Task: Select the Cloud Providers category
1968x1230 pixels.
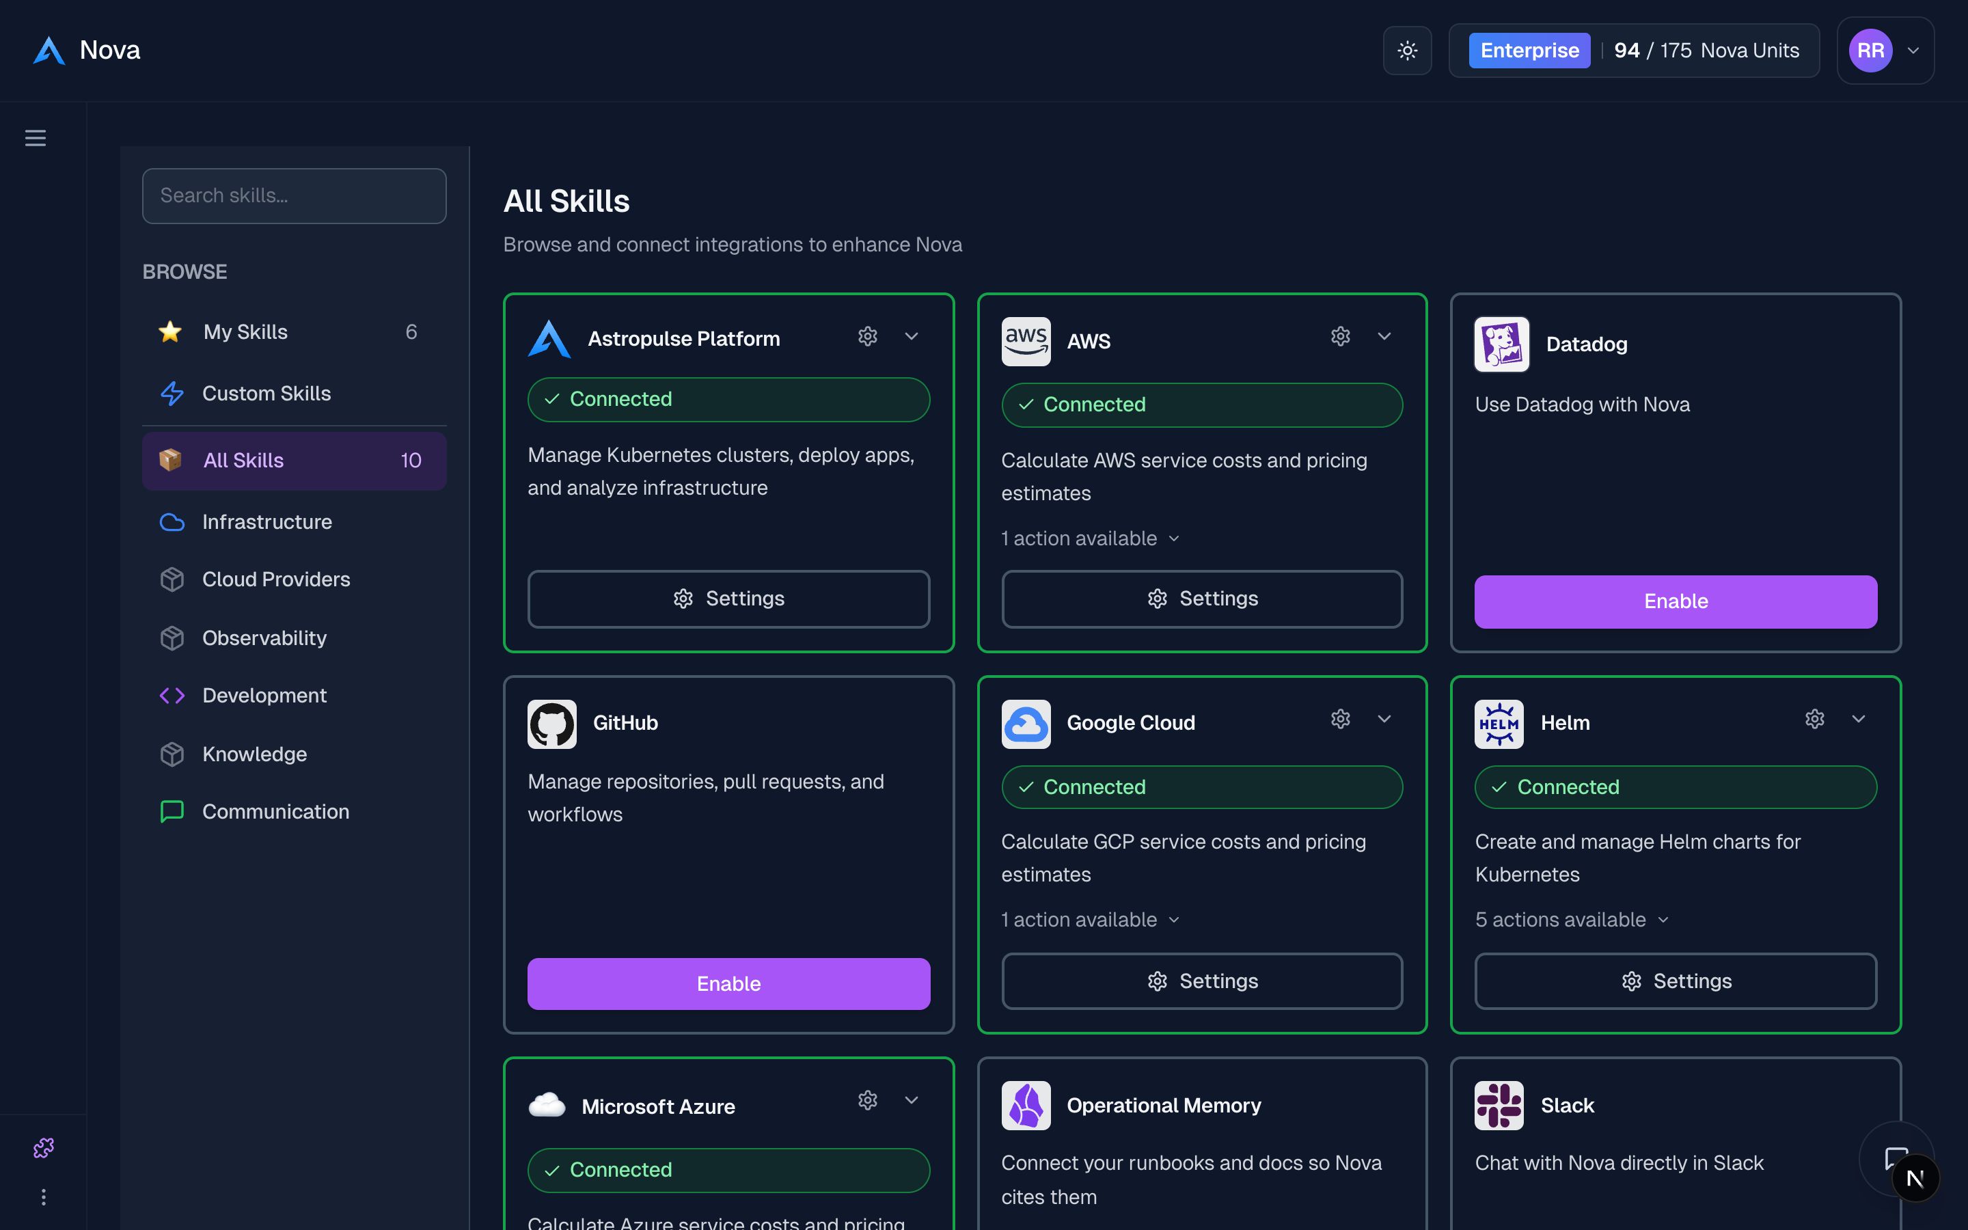Action: coord(295,580)
